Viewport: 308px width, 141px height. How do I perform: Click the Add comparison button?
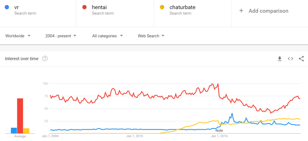tap(269, 11)
